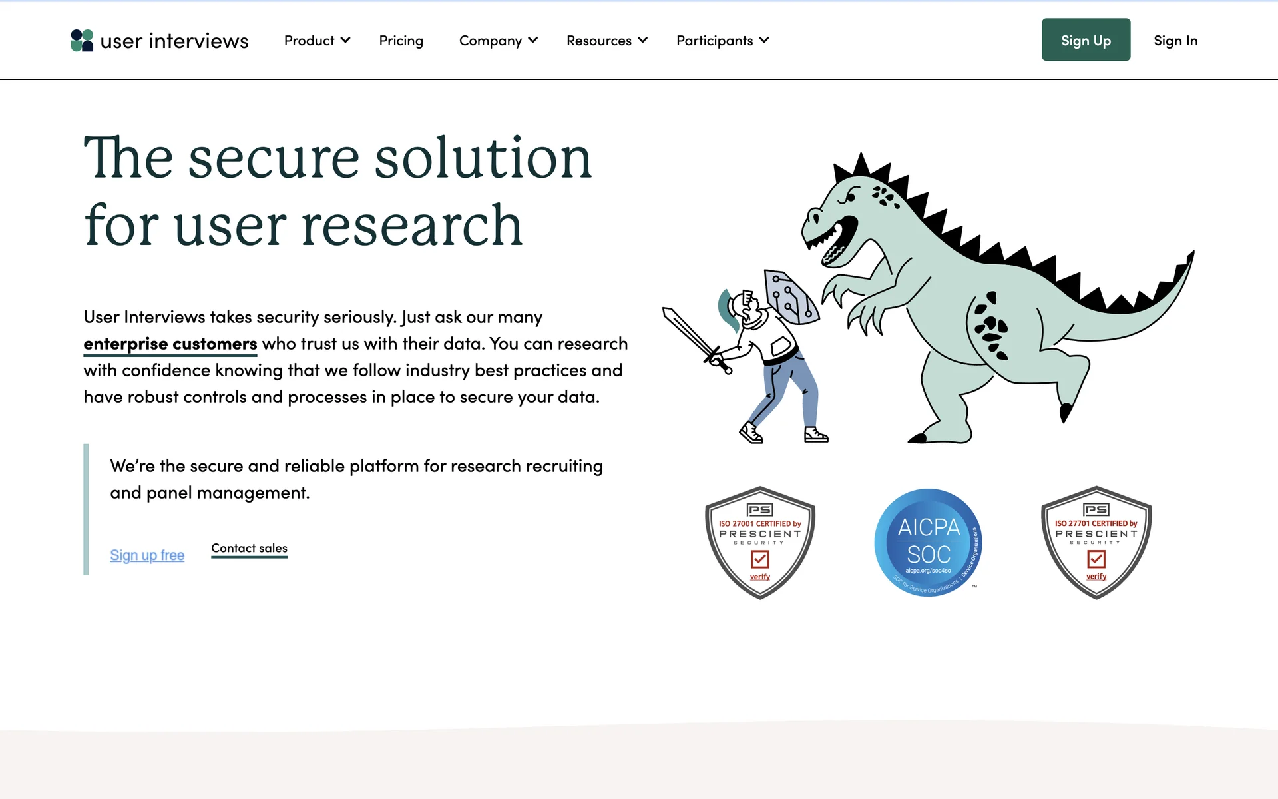Open the Participants menu
The image size is (1278, 799).
pyautogui.click(x=714, y=41)
